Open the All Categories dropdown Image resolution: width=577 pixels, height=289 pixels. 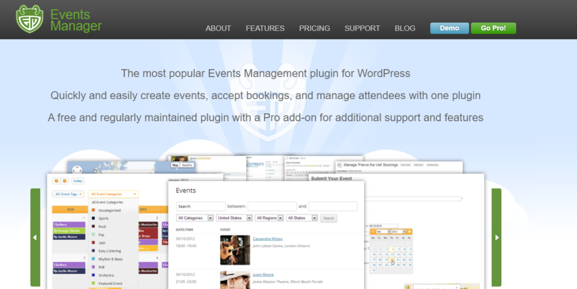194,218
